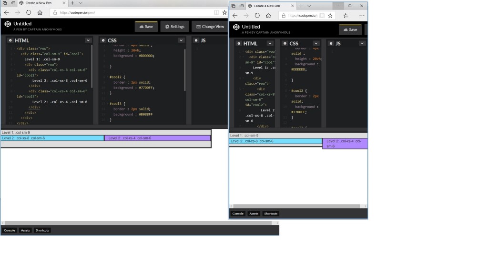488x274 pixels.
Task: Go back in the right browser window
Action: pyautogui.click(x=235, y=16)
